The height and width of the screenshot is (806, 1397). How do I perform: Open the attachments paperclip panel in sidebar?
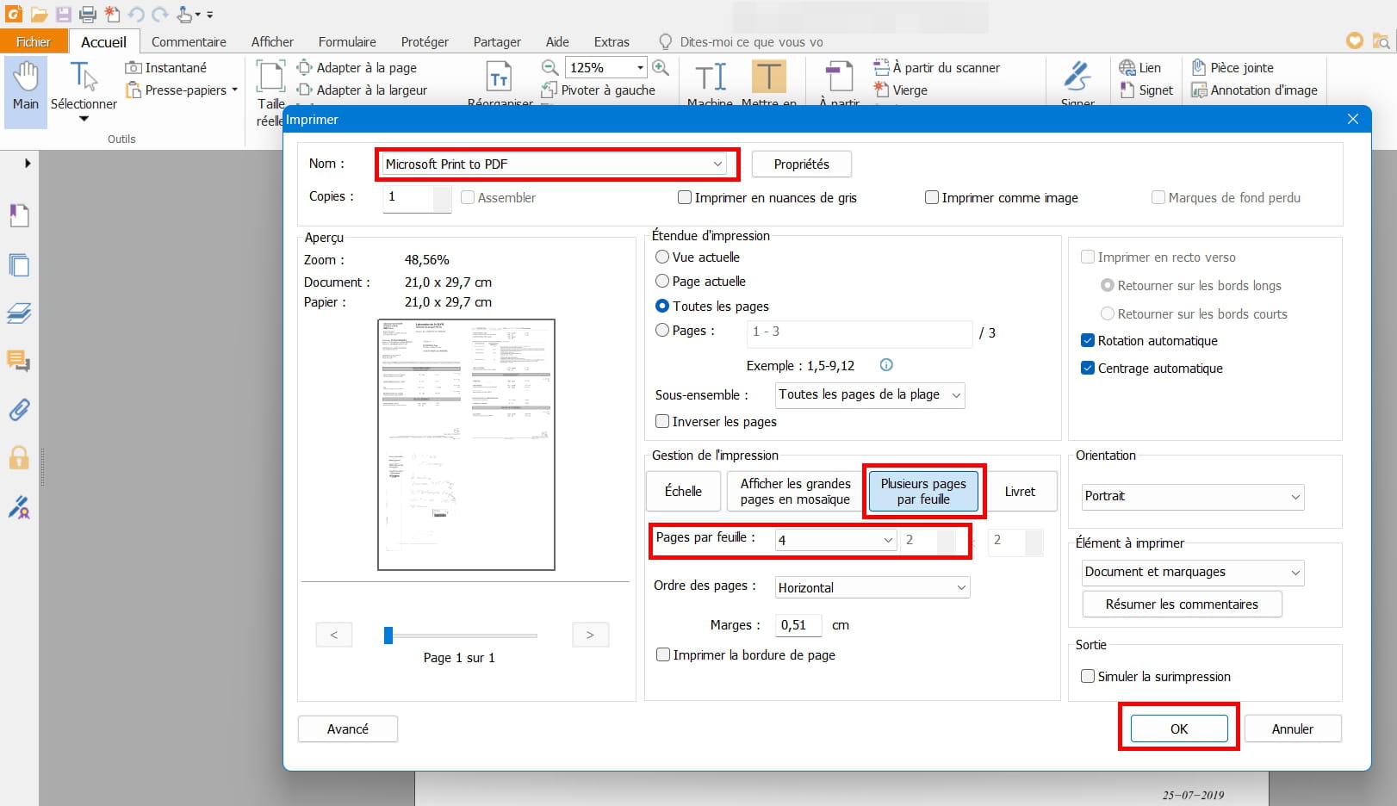point(19,408)
